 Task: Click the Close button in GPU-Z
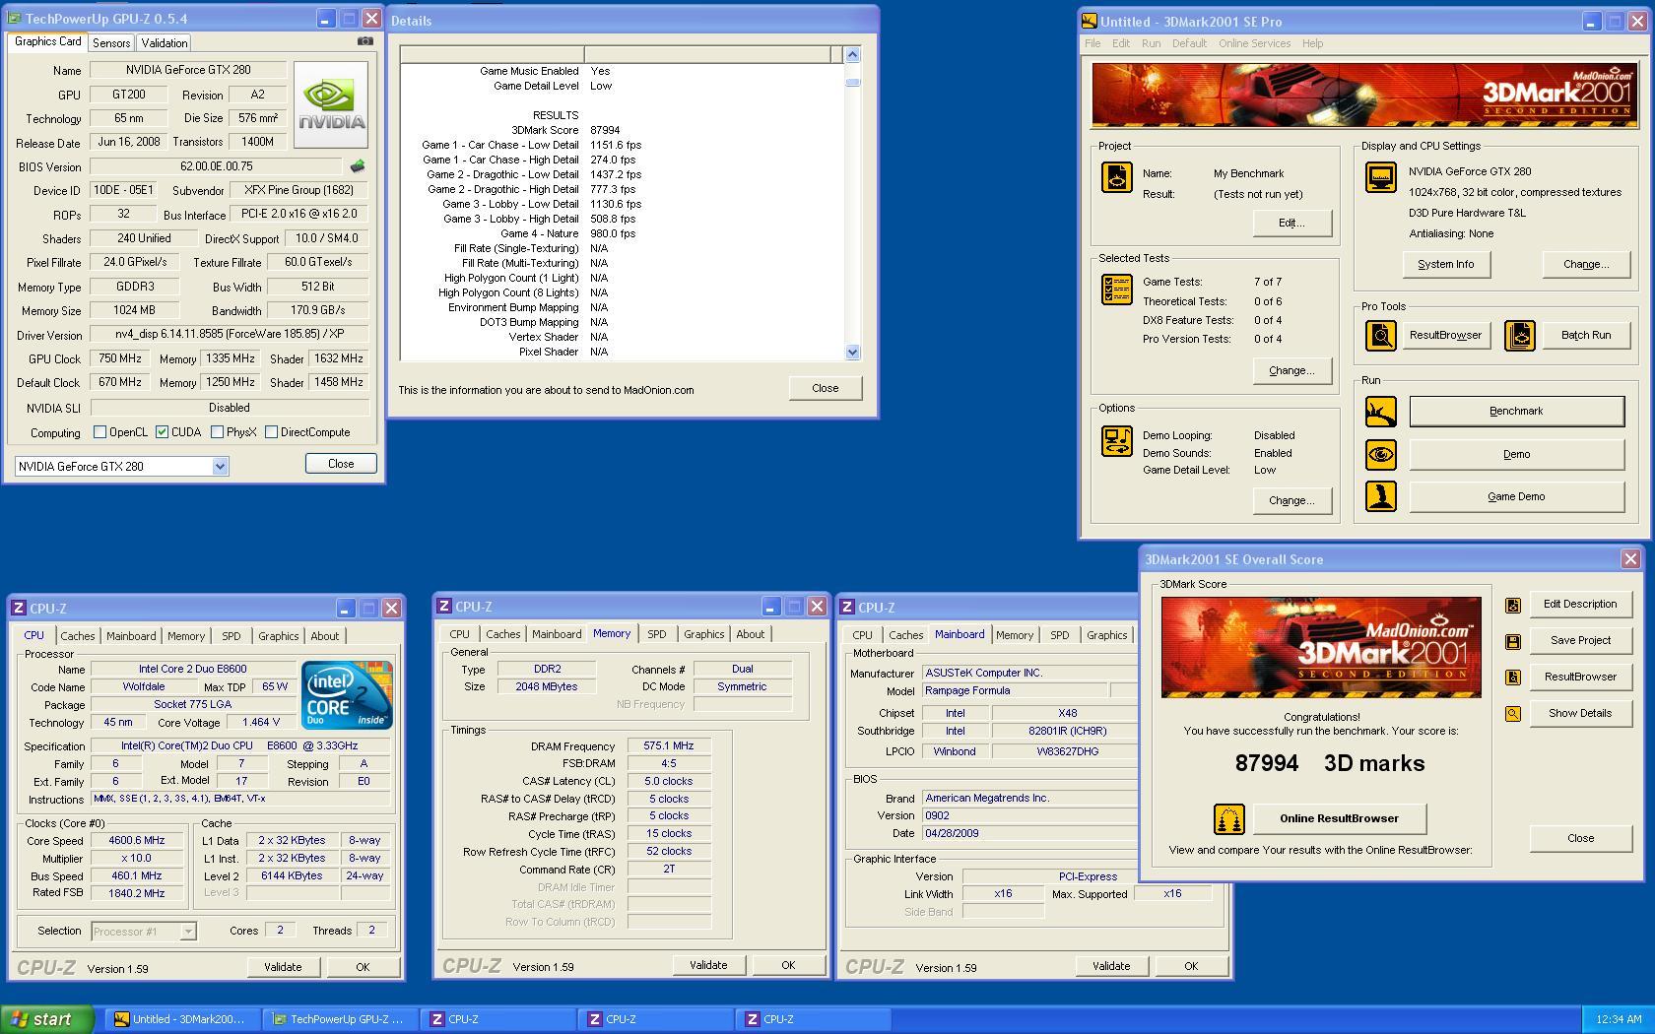(341, 464)
